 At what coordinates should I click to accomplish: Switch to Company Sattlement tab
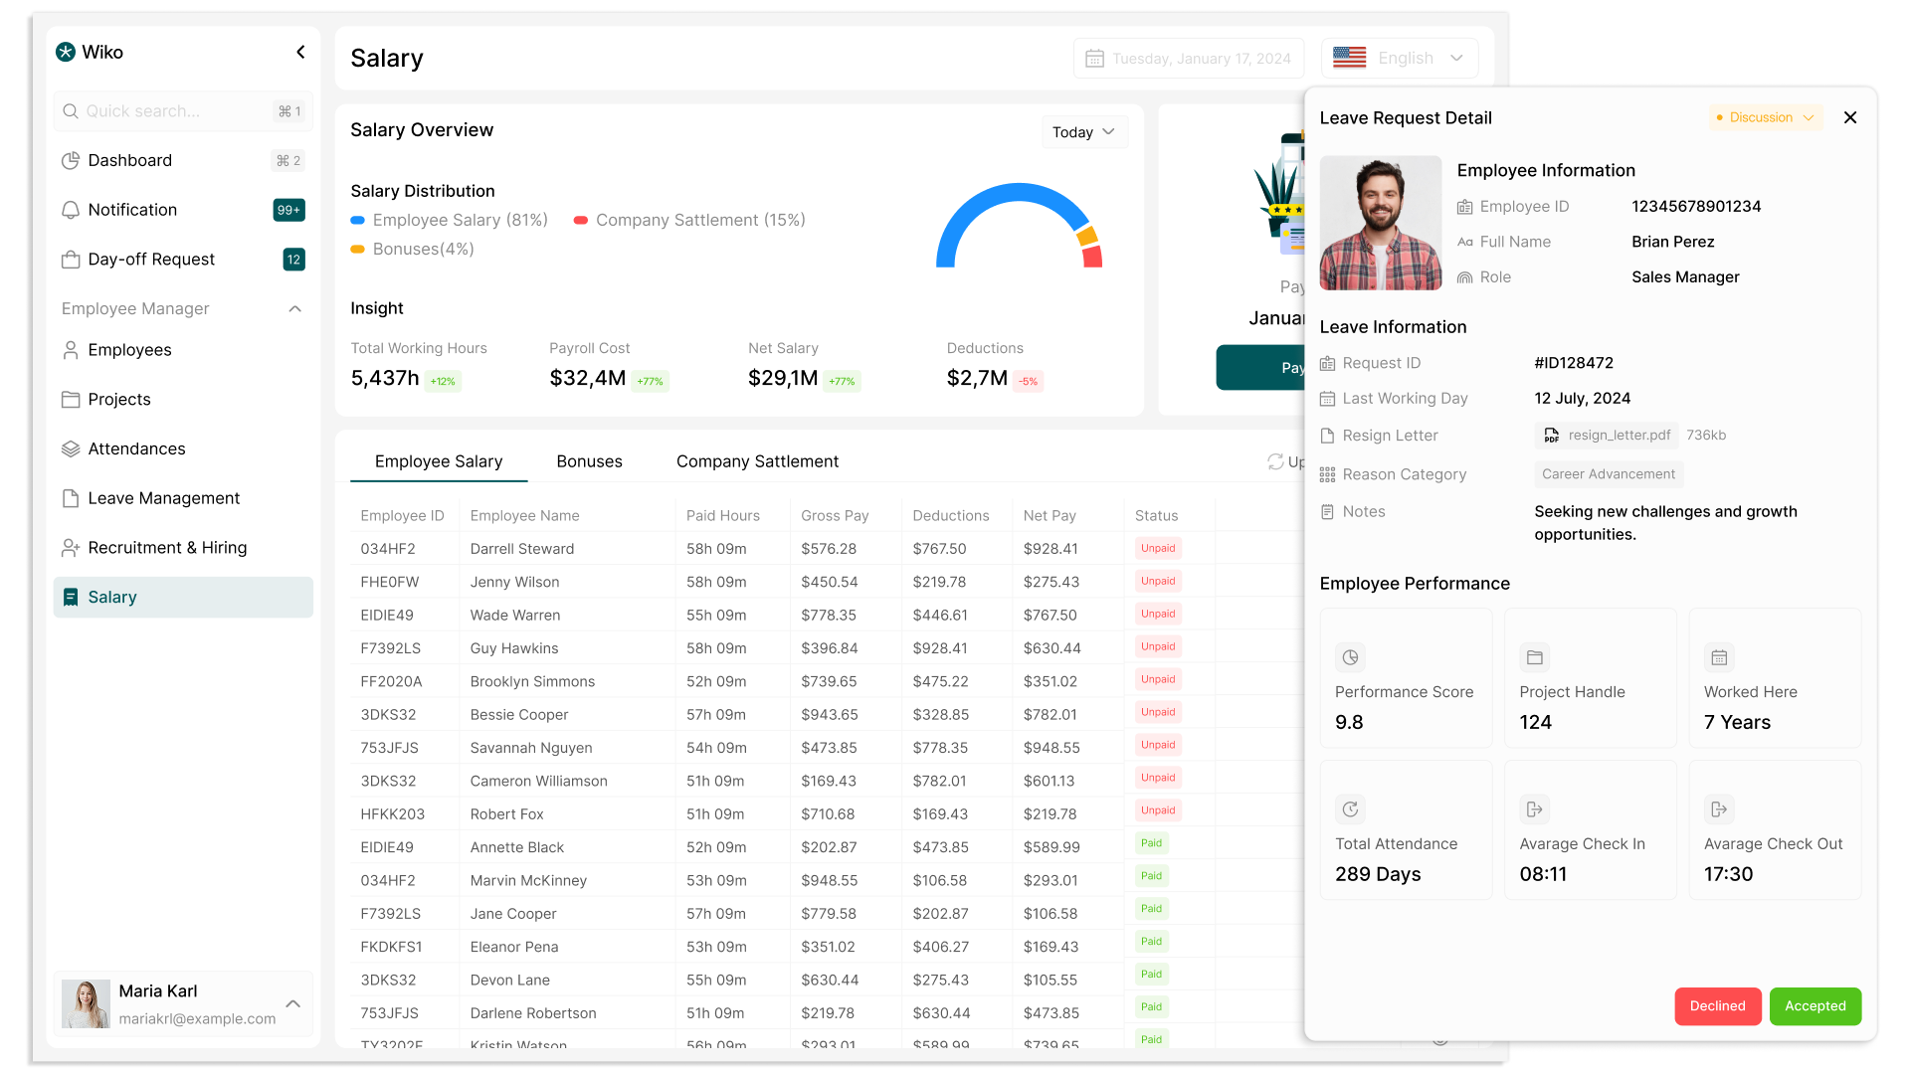pyautogui.click(x=757, y=461)
